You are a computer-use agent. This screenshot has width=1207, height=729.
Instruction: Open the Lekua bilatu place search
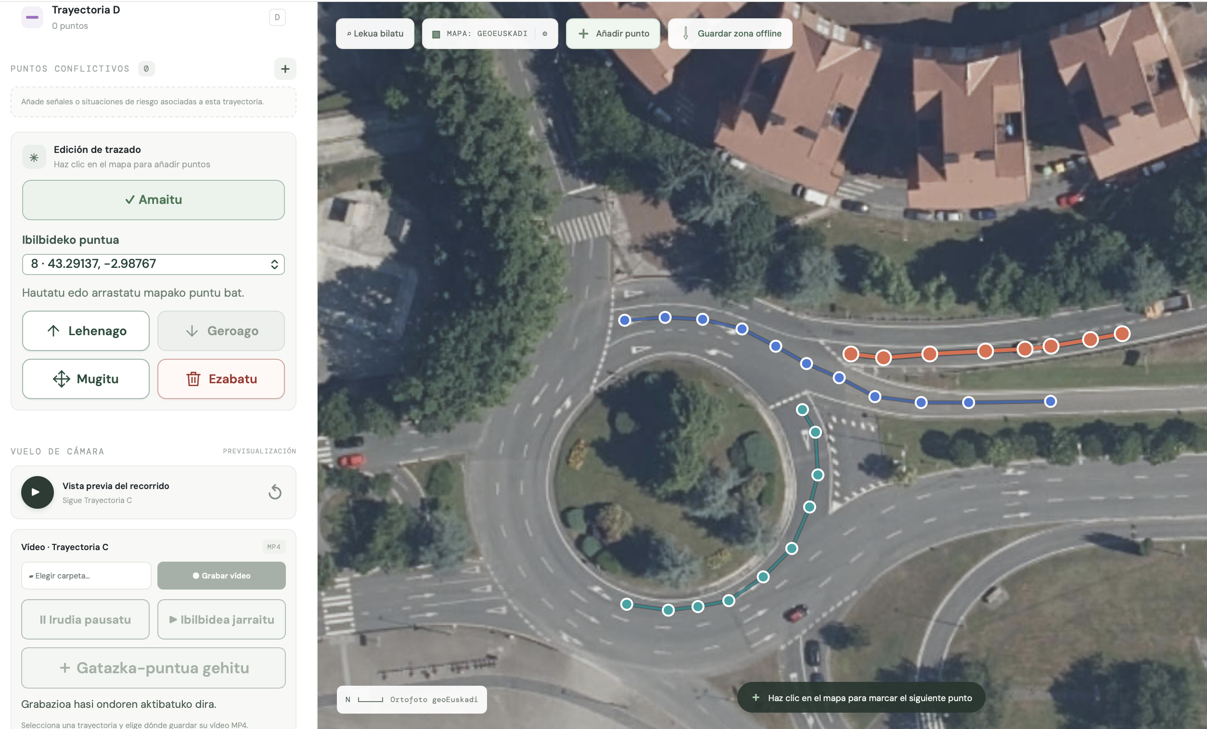[x=375, y=34]
